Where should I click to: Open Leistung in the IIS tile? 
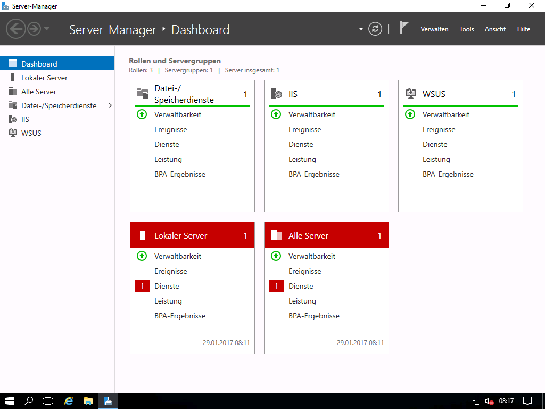(x=302, y=159)
